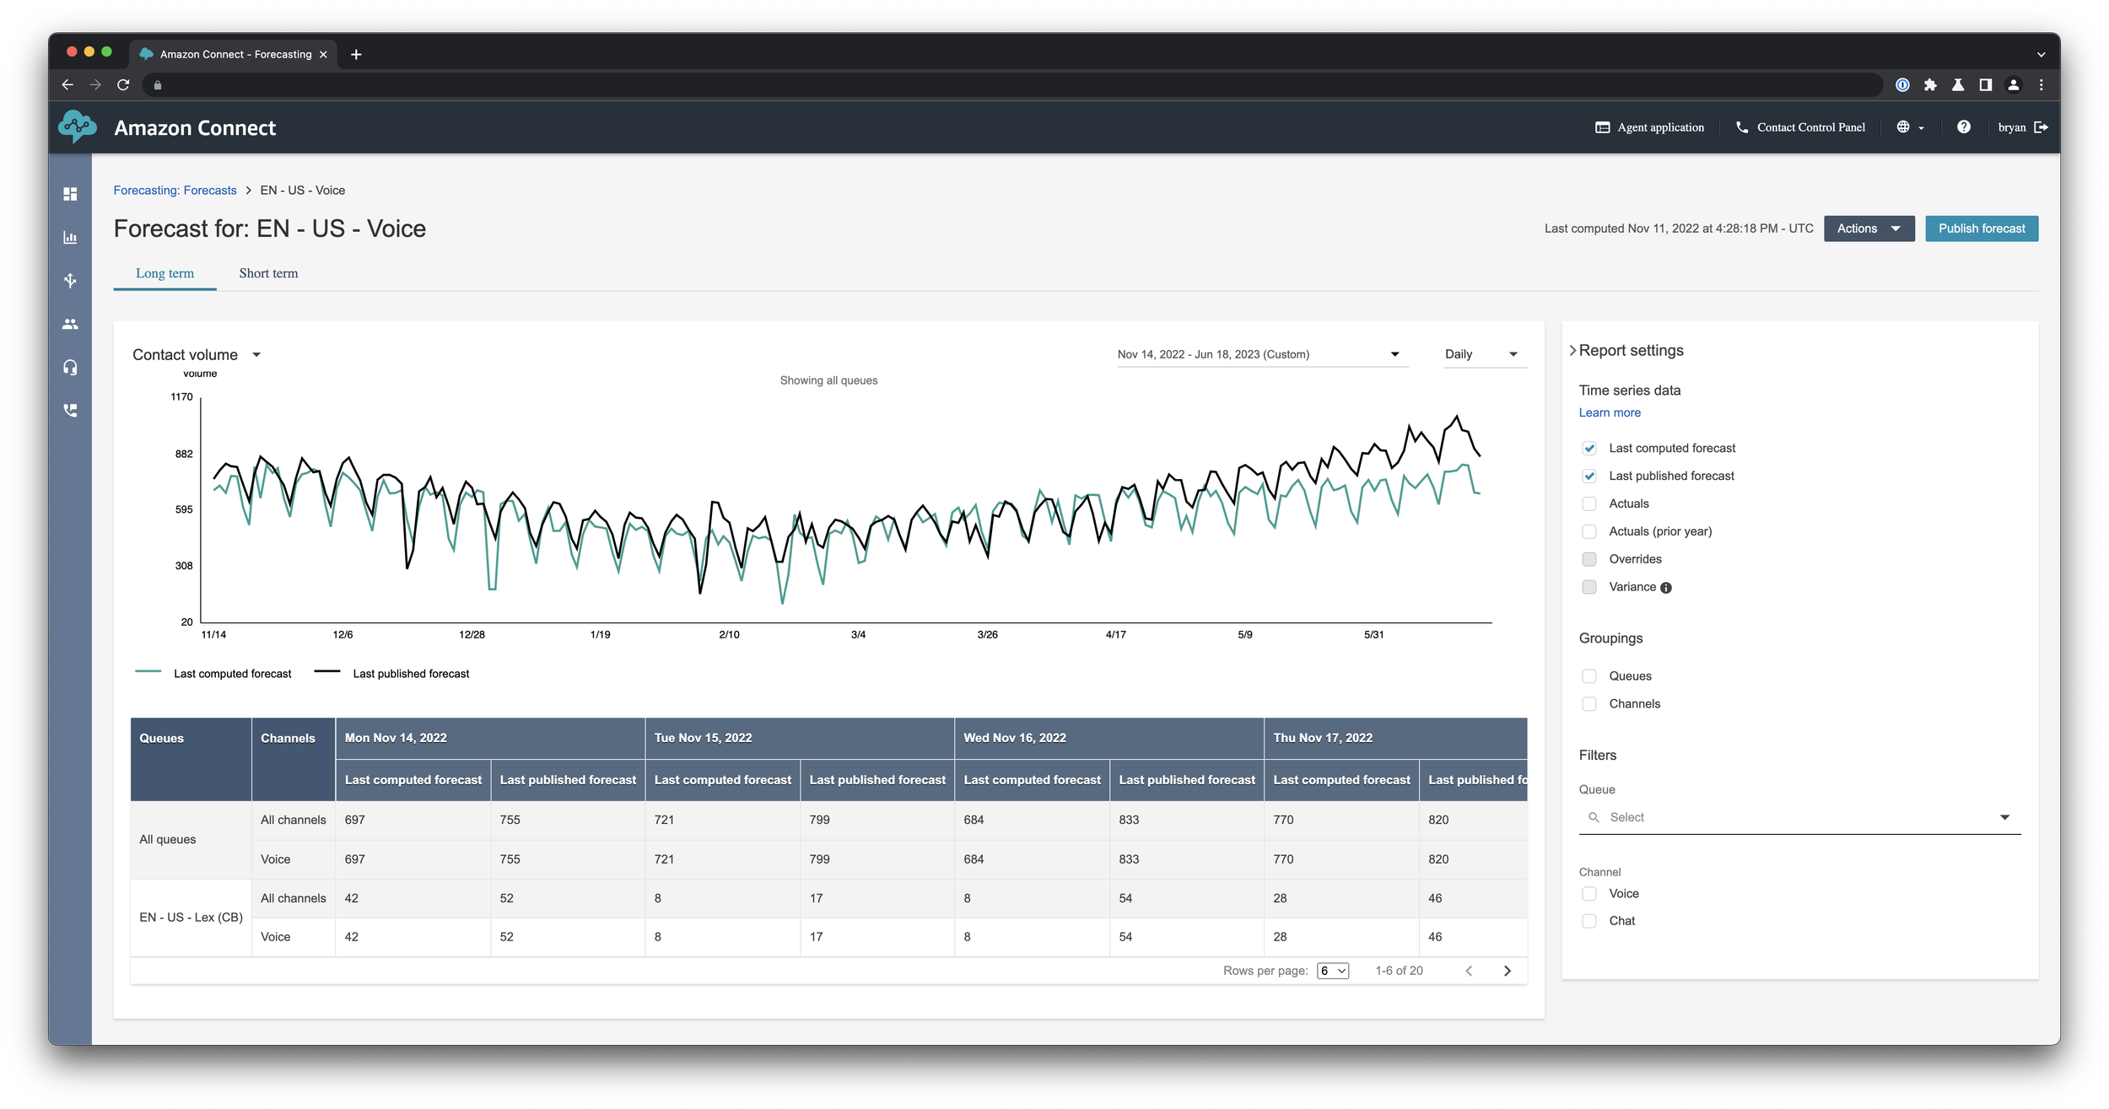Open the Contact volume metric dropdown
Image resolution: width=2109 pixels, height=1109 pixels.
pyautogui.click(x=197, y=355)
